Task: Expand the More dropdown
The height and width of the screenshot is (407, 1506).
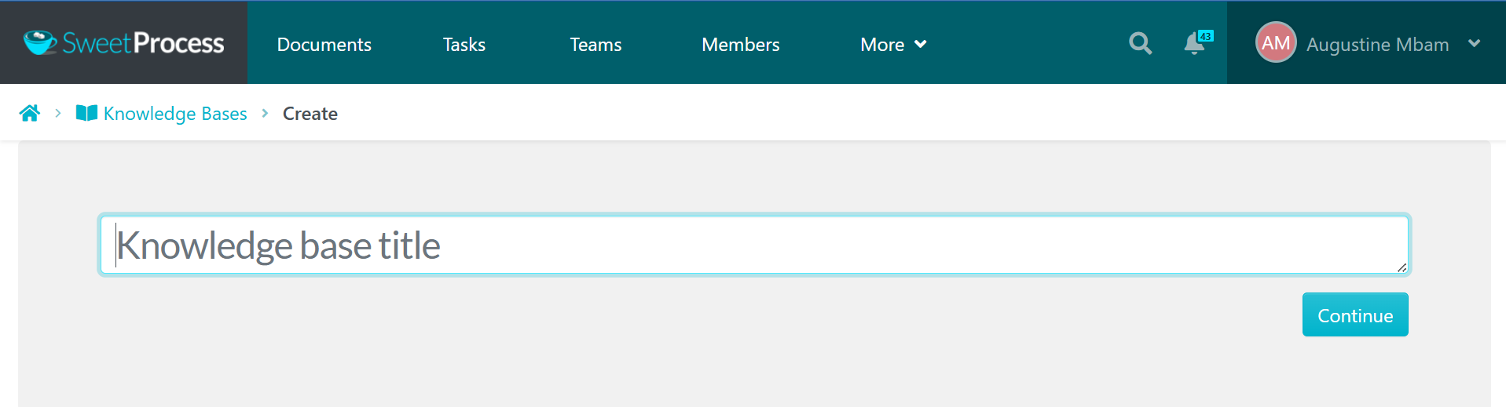Action: 893,45
